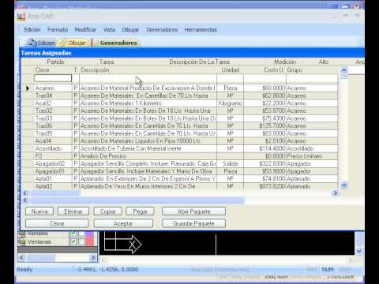Select the Tras03 clave cell
This screenshot has height=284, width=379.
(x=53, y=118)
